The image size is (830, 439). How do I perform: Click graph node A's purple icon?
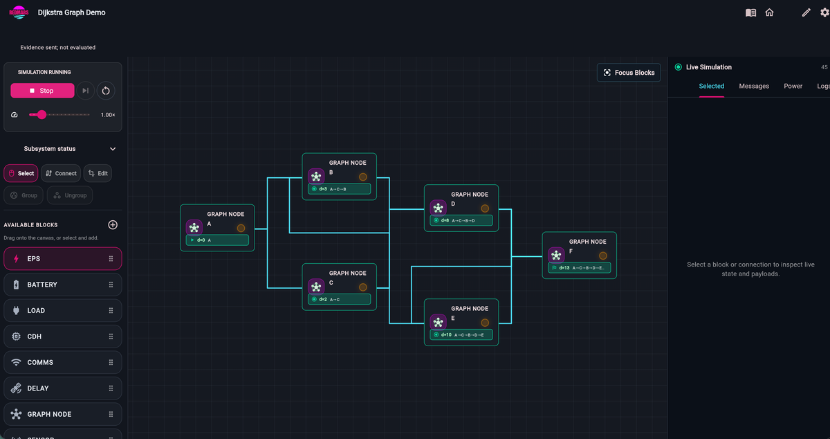[x=194, y=228]
